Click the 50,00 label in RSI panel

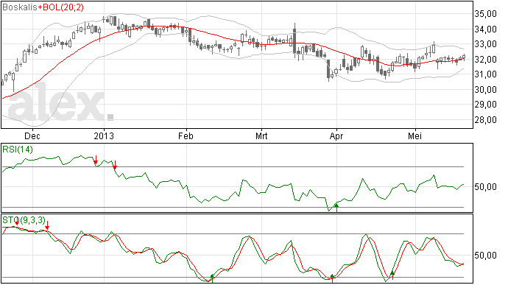tap(485, 187)
